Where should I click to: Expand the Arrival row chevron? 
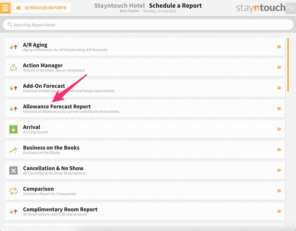(279, 129)
